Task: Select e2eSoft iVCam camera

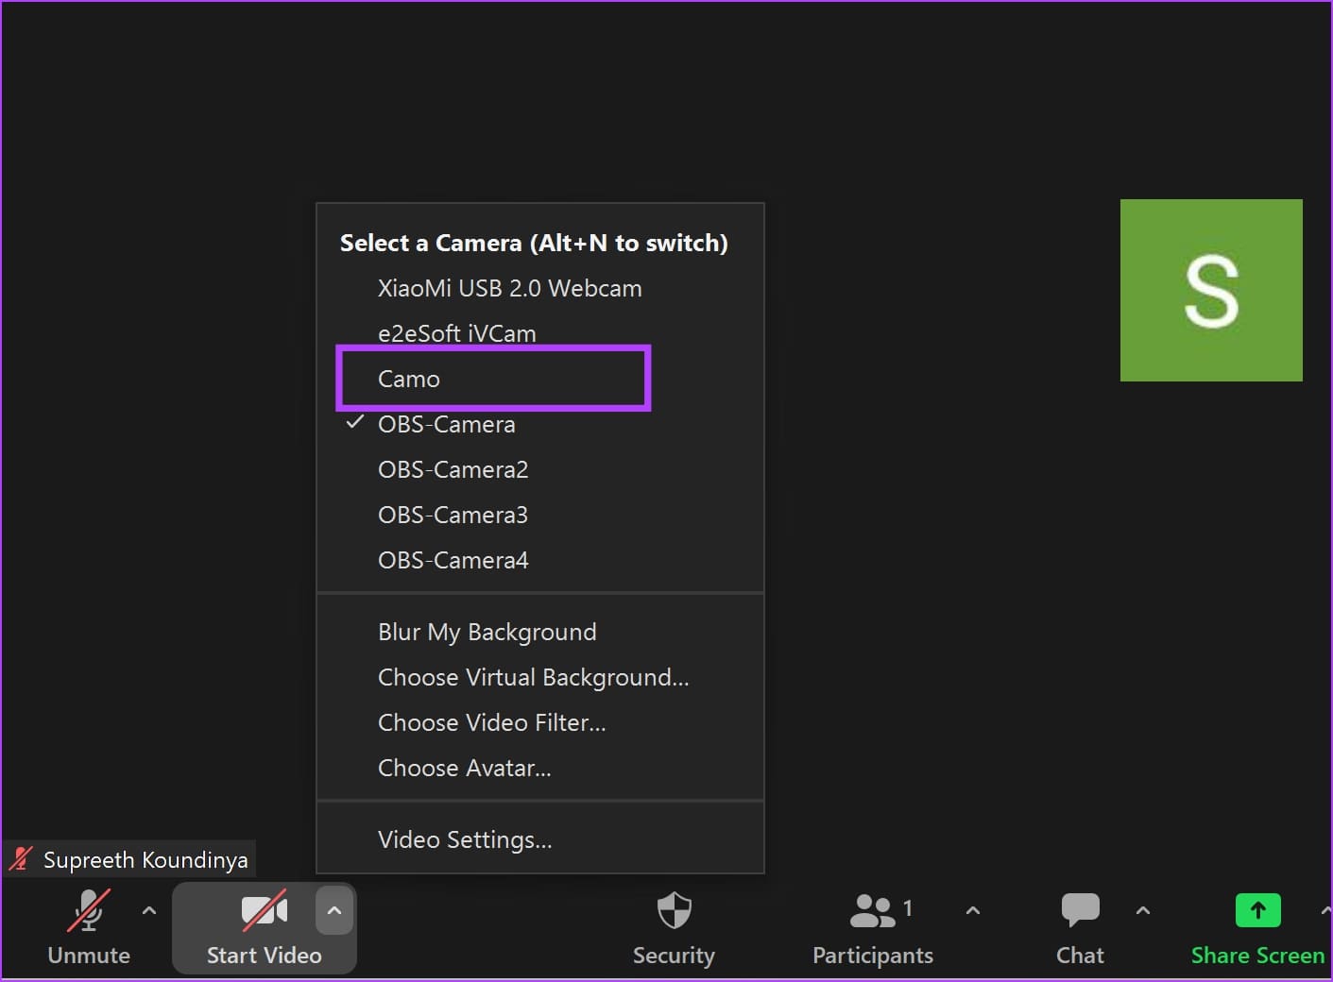Action: point(540,333)
